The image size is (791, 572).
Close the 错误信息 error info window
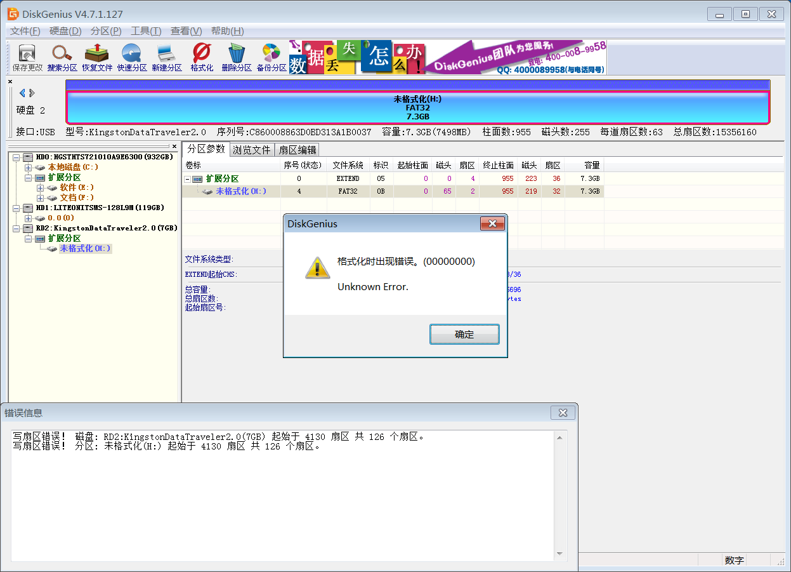tap(563, 413)
